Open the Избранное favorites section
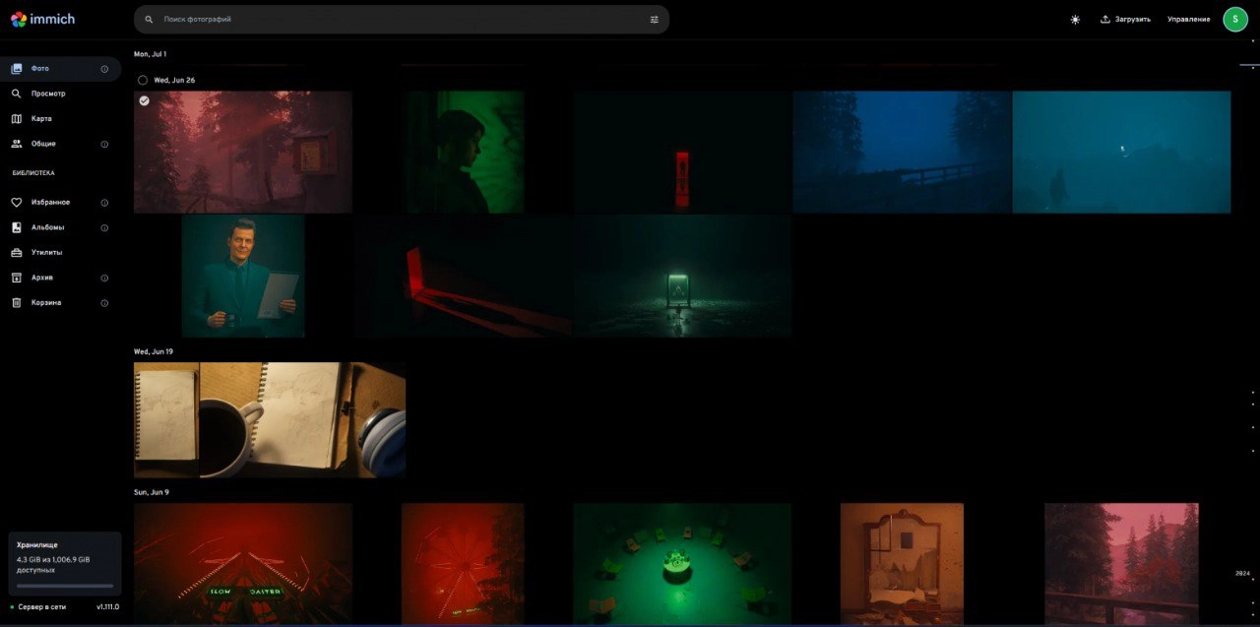 (x=61, y=202)
